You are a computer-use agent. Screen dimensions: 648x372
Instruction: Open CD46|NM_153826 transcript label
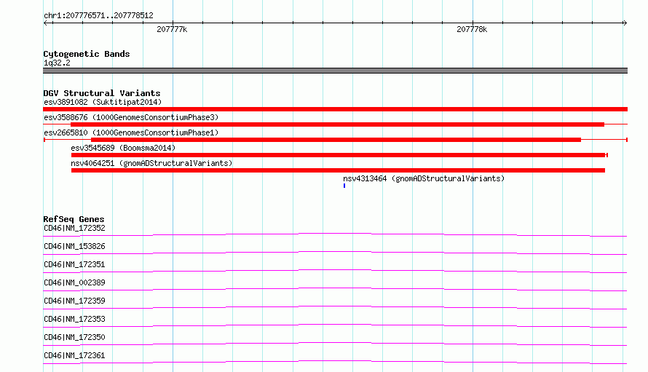point(74,246)
